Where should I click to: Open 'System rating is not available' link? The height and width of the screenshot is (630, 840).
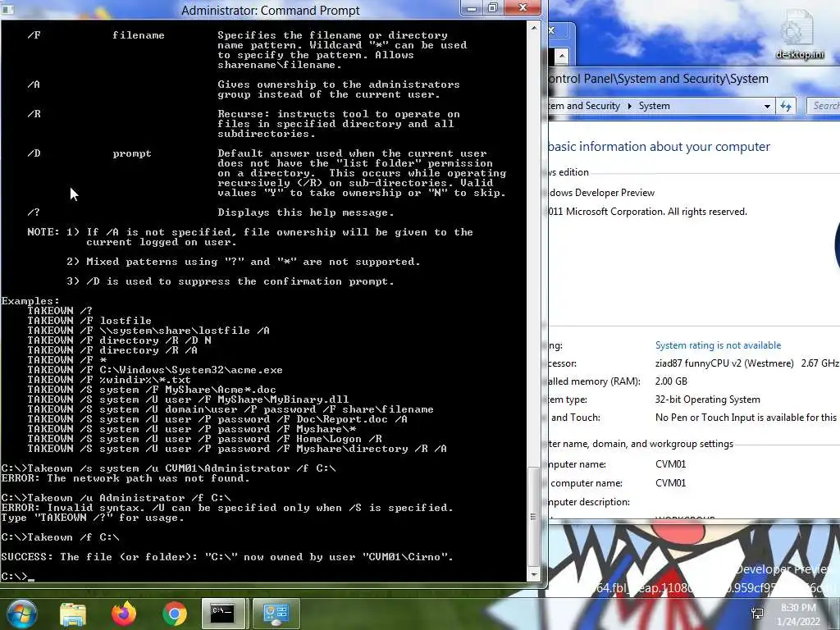click(718, 345)
